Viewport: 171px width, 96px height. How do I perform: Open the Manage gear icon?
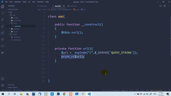click(x=3, y=85)
